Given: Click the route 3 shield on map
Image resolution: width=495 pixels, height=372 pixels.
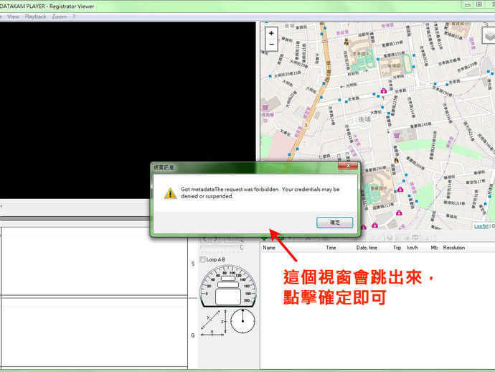Looking at the screenshot, I should click(x=306, y=125).
